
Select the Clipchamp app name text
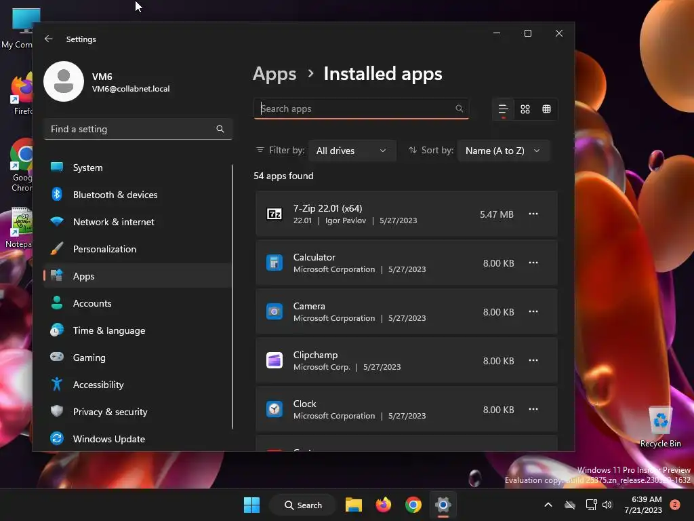[x=316, y=355]
